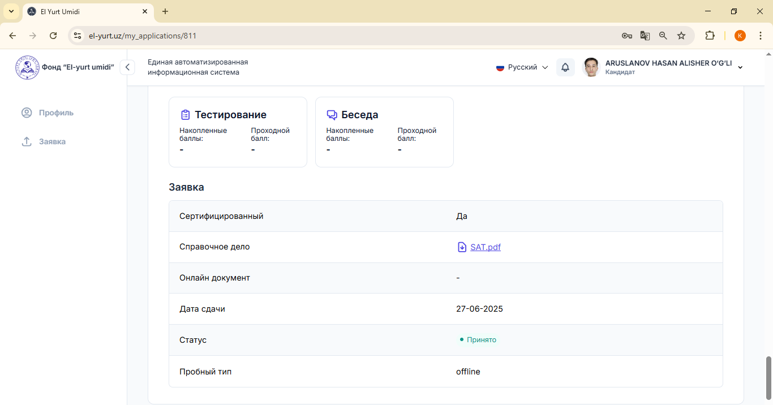Open the tab search dropdown arrow

point(11,11)
